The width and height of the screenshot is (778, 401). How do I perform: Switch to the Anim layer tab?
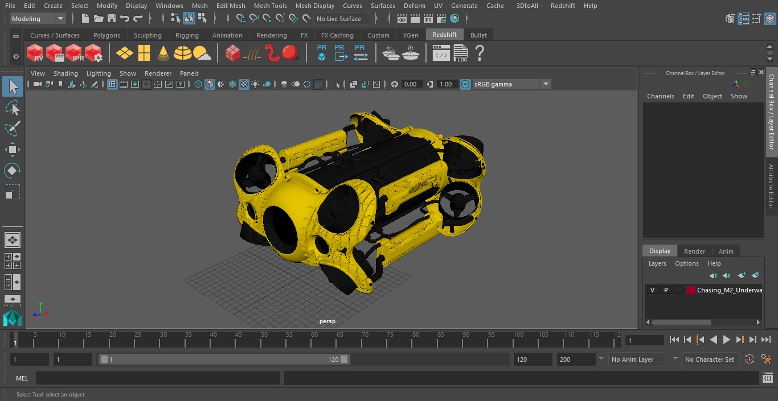tap(726, 251)
